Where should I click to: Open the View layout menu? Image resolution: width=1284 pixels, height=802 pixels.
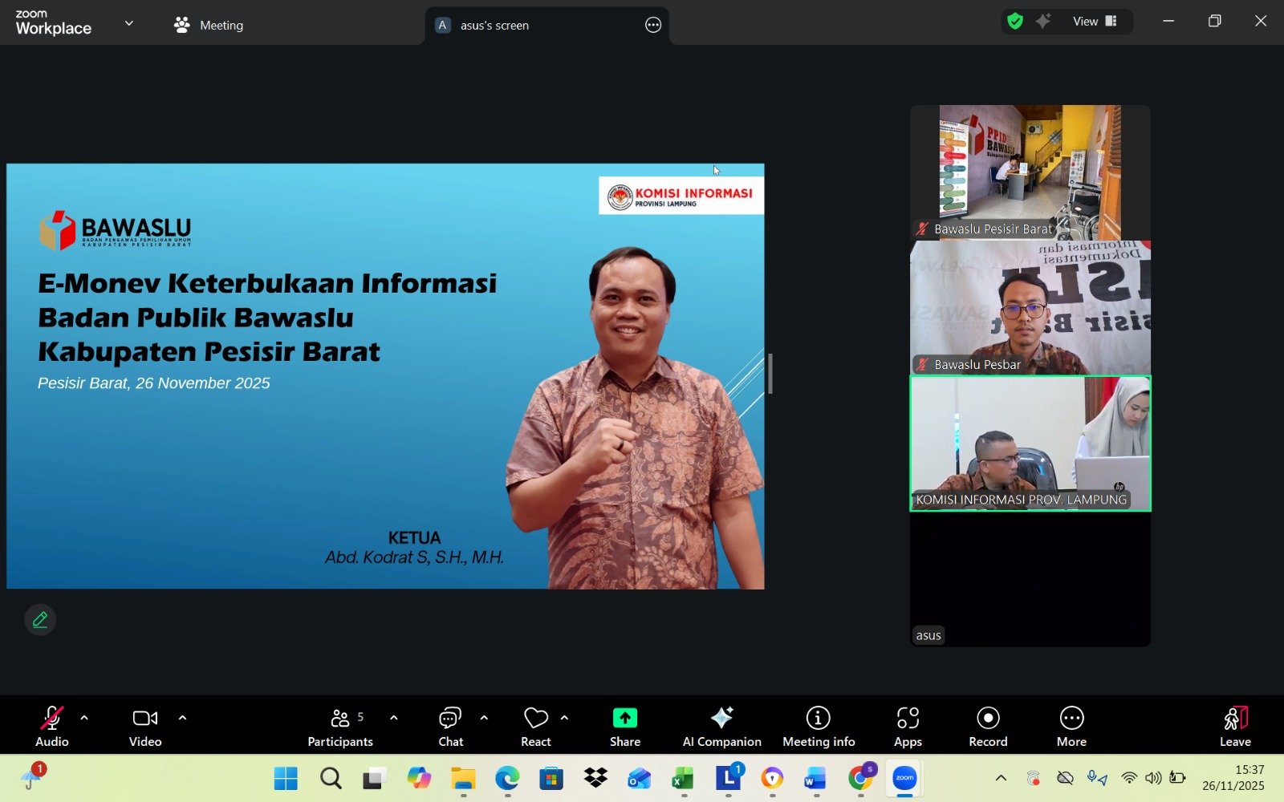(x=1095, y=22)
